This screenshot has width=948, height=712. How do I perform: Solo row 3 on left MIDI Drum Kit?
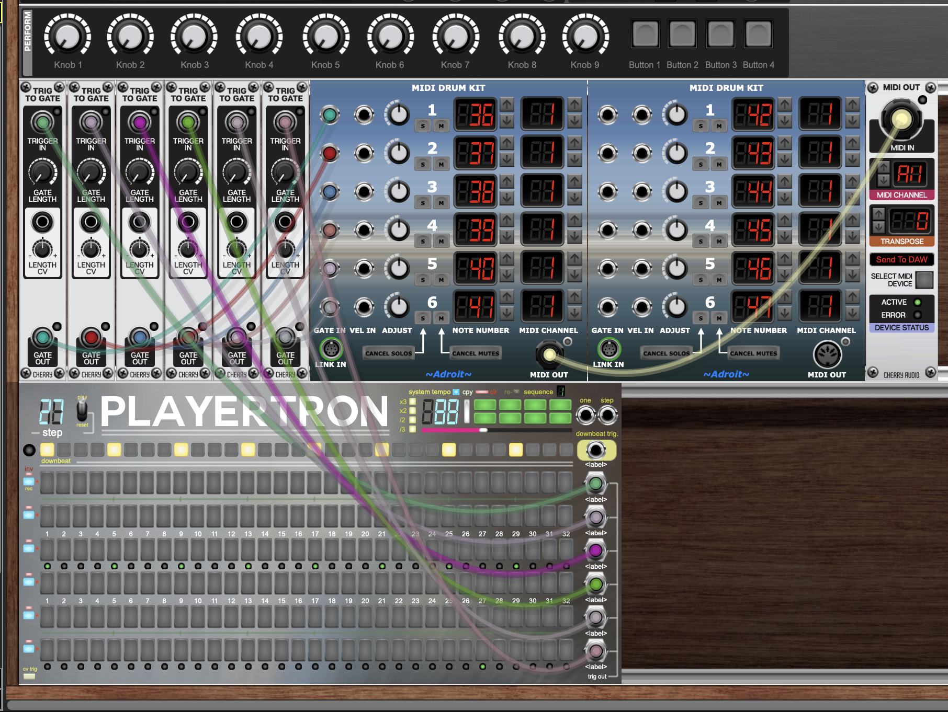click(423, 202)
